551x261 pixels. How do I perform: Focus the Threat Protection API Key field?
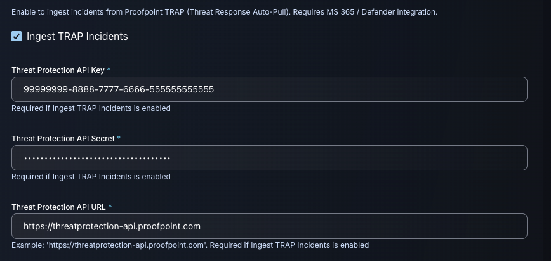[x=269, y=89]
